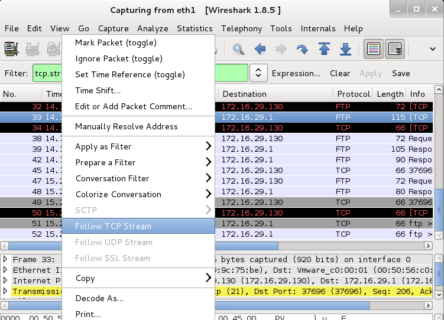The width and height of the screenshot is (444, 320).
Task: Open the Telephony menu
Action: (x=242, y=28)
